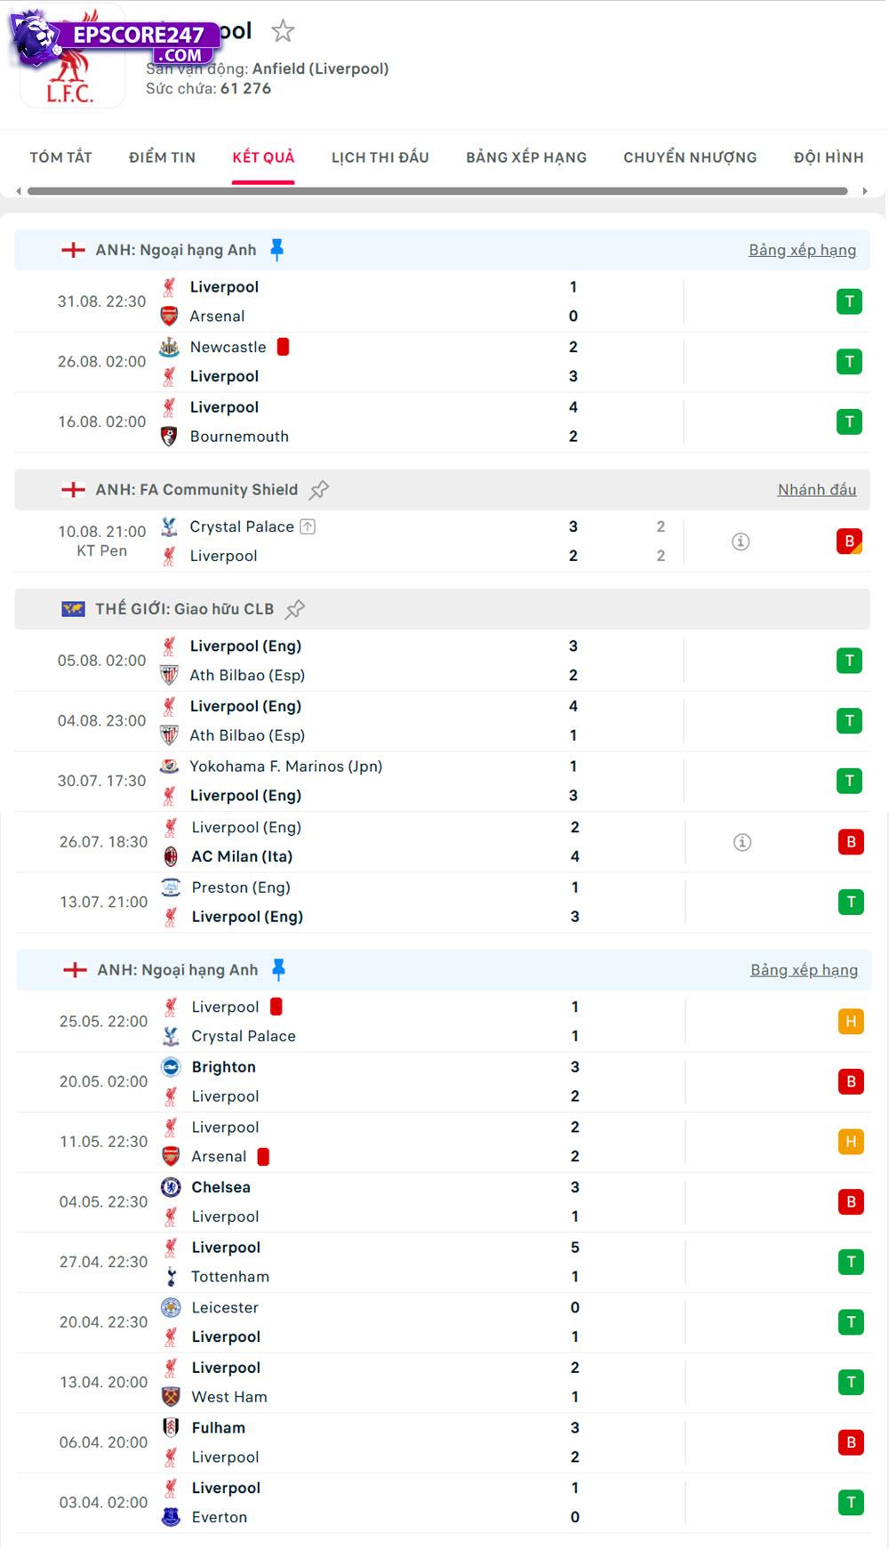Pin the ANH: Ngoại hạng Anh section

point(276,250)
